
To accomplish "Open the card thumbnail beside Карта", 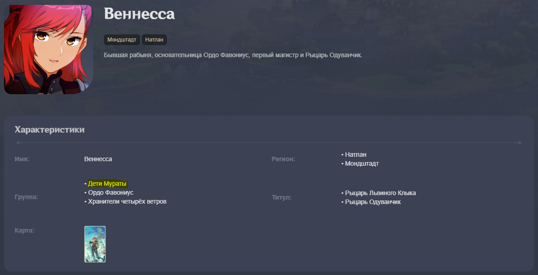I will coord(95,244).
